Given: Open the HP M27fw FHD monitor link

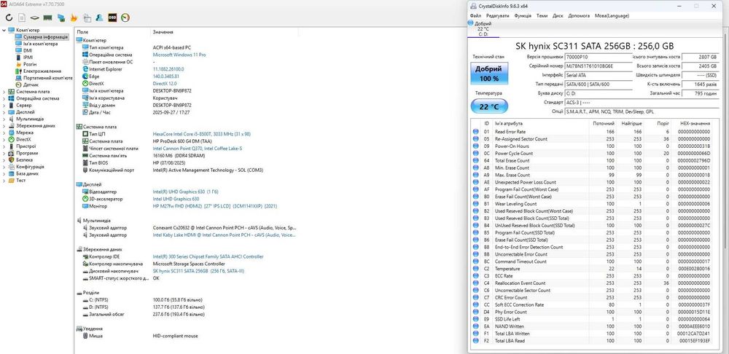Looking at the screenshot, I should click(215, 206).
